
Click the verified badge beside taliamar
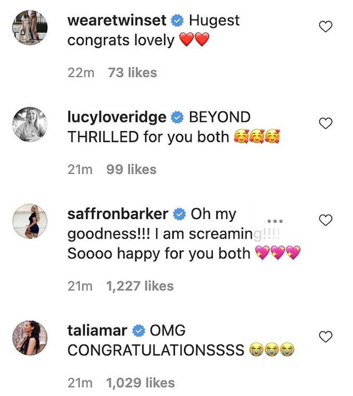click(139, 331)
